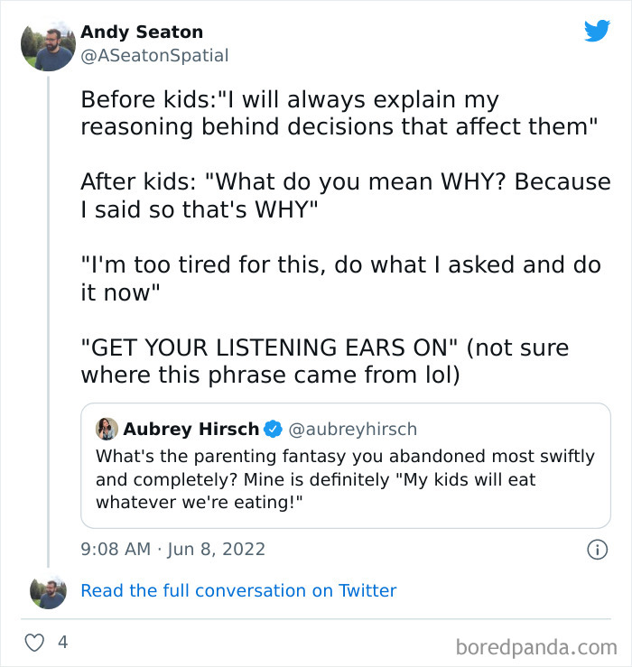This screenshot has width=632, height=667.
Task: Click the small avatar beside the conversation link
Action: pyautogui.click(x=48, y=591)
